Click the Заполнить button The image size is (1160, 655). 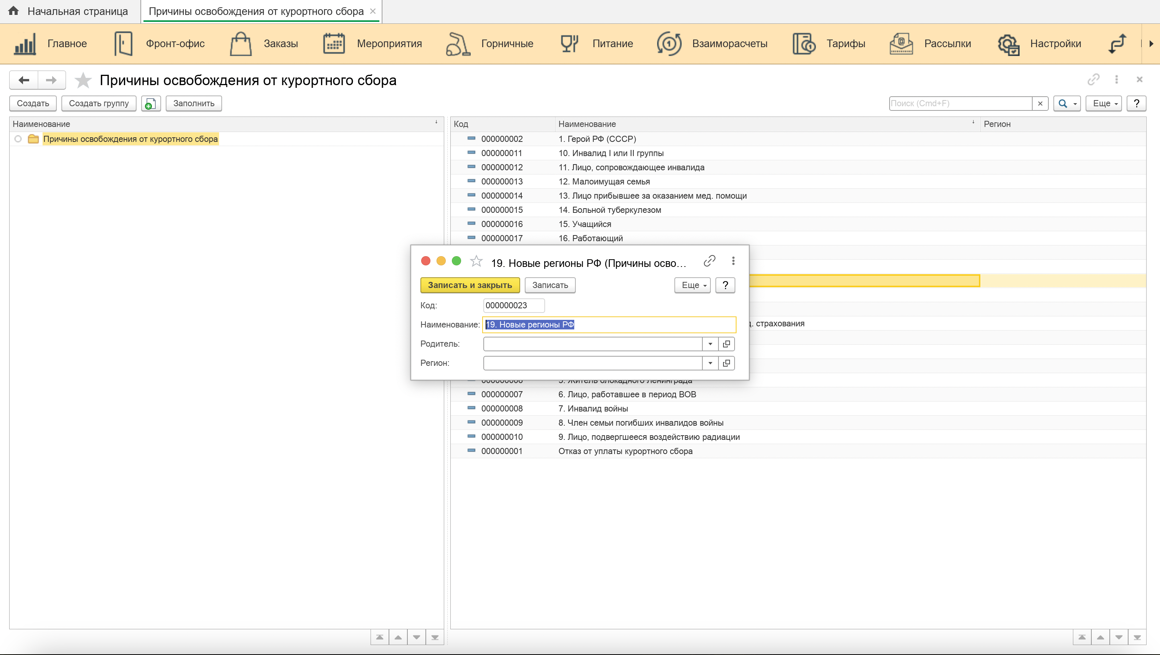[x=194, y=104]
